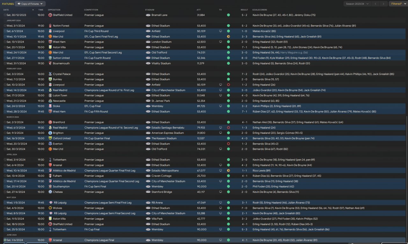Viewport: 408px width, 244px height.
Task: Click the green win indicator on the Brentford row
Action: coord(228,122)
